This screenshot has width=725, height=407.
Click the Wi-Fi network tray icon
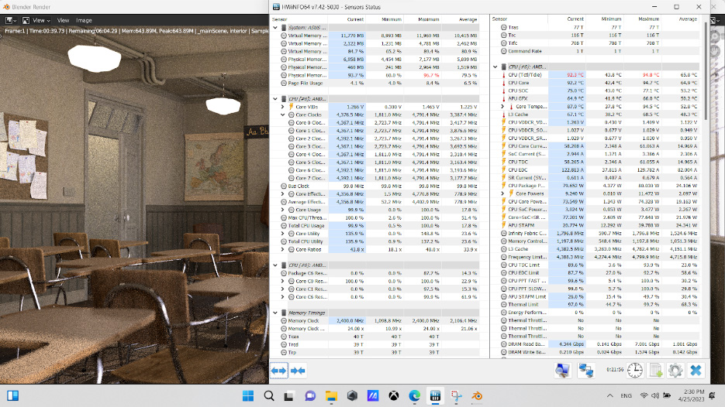point(644,395)
